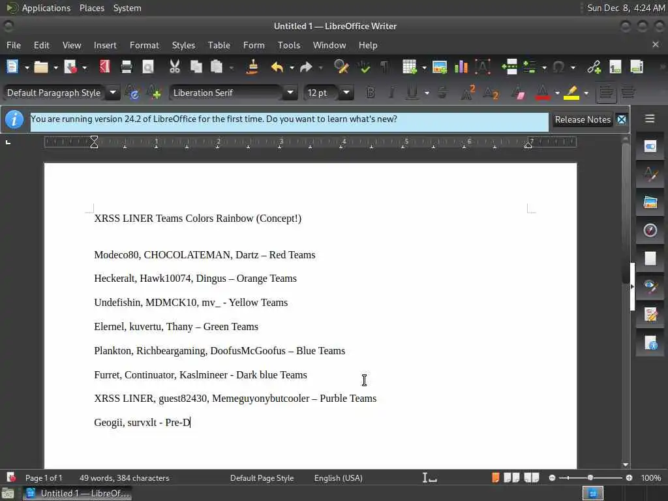
Task: Click the Release Notes button
Action: [583, 120]
